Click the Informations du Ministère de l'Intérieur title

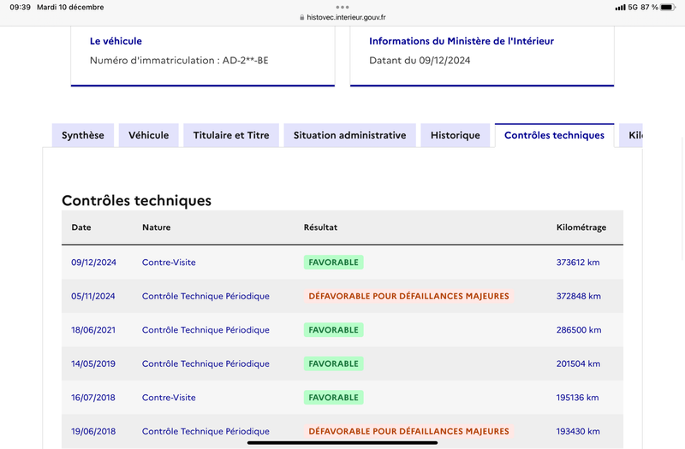462,41
